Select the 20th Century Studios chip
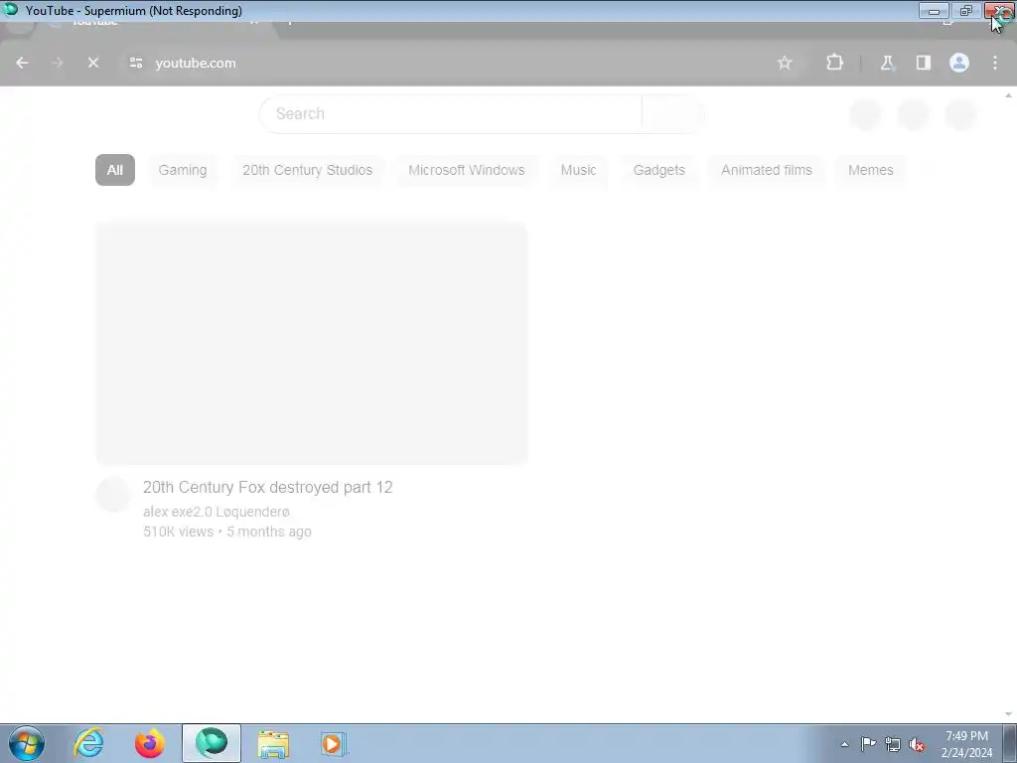Image resolution: width=1017 pixels, height=763 pixels. tap(308, 170)
